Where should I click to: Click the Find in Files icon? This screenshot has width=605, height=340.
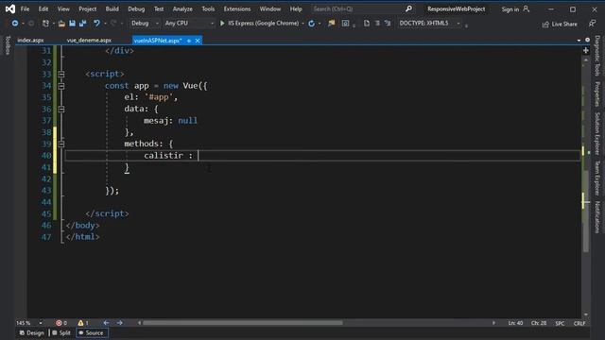(x=332, y=24)
